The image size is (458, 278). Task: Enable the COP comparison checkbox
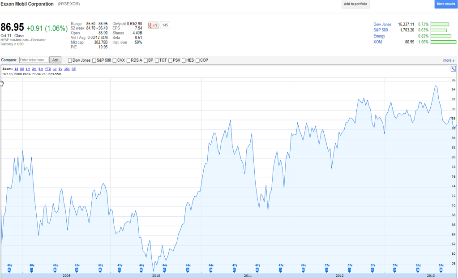pos(197,60)
